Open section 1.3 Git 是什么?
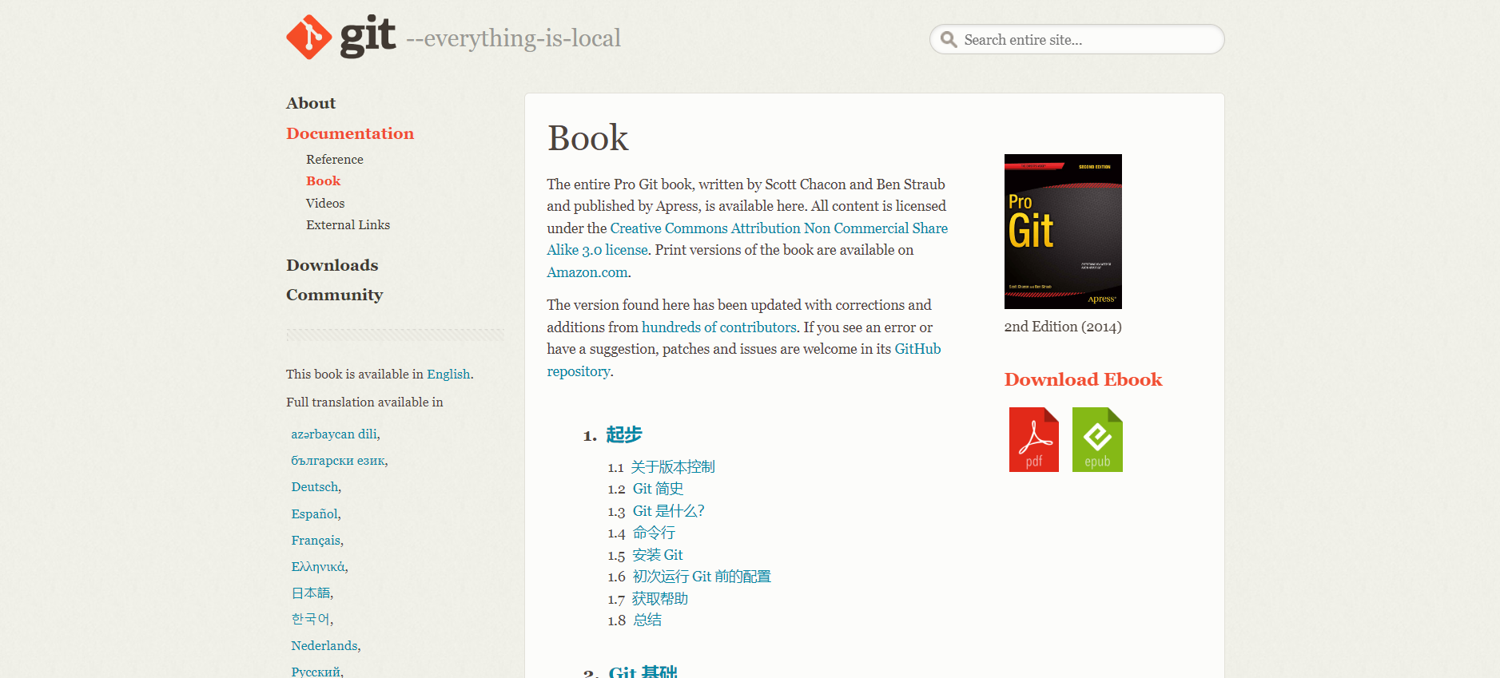 (x=668, y=511)
